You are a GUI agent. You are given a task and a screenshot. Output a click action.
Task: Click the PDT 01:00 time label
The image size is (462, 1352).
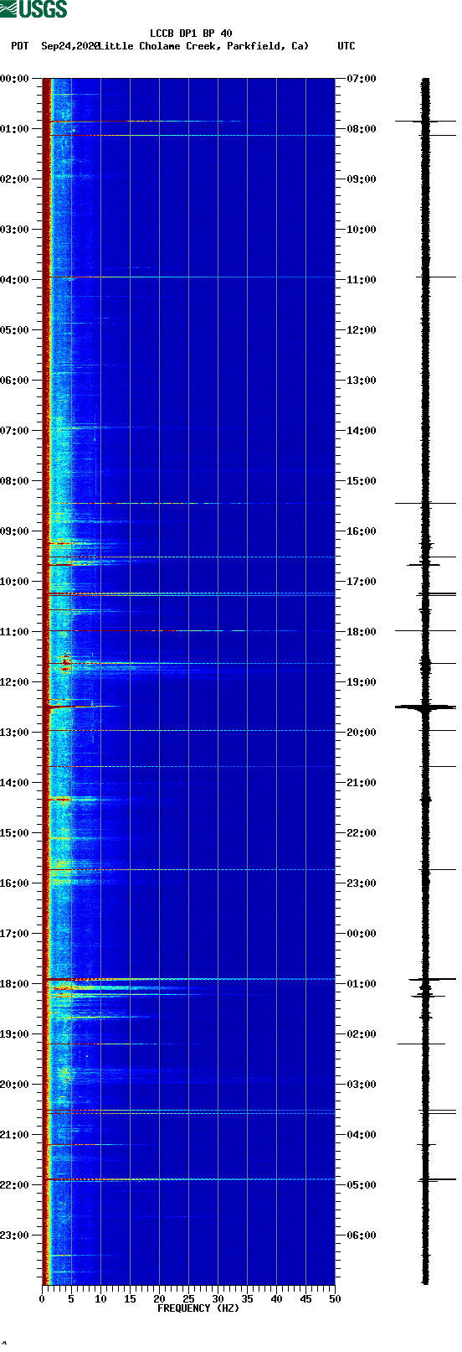click(15, 129)
